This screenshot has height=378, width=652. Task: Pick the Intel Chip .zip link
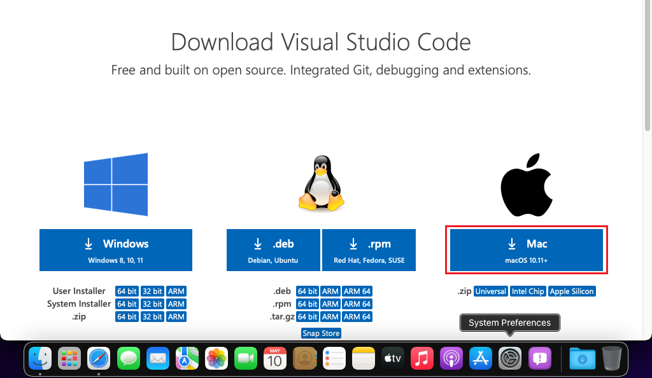click(x=528, y=291)
